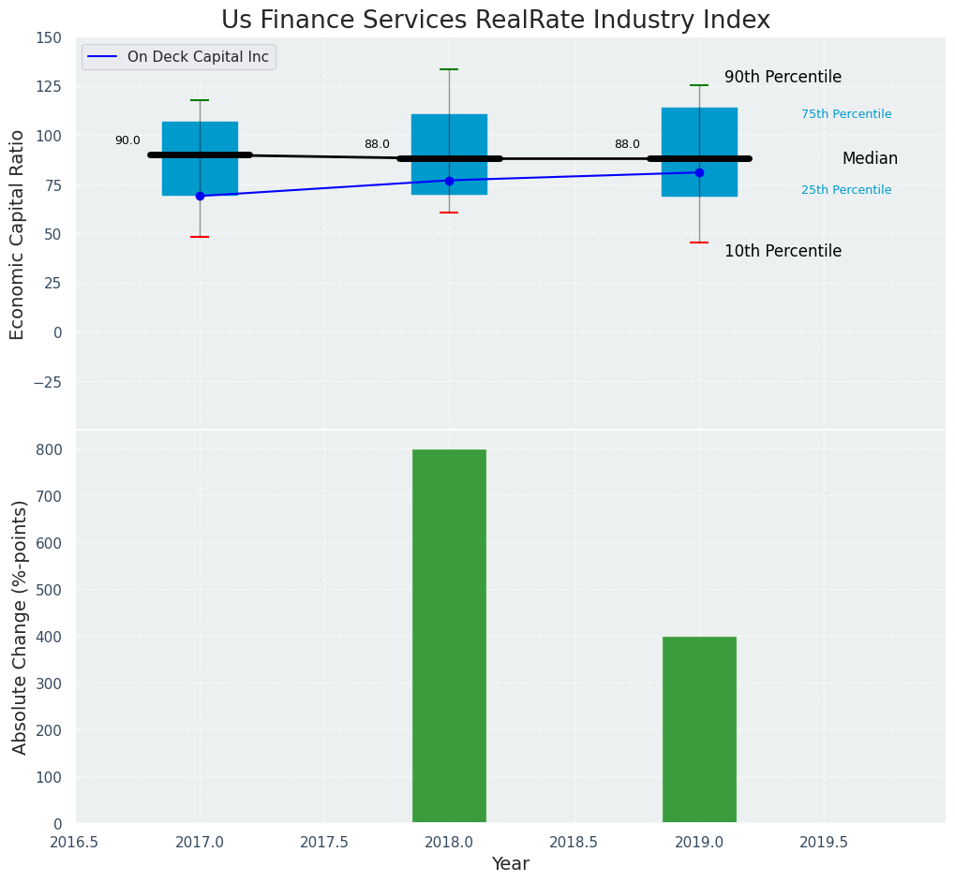Click the 88.0 label near 2018
Viewport: 955px width, 882px height.
coord(377,144)
